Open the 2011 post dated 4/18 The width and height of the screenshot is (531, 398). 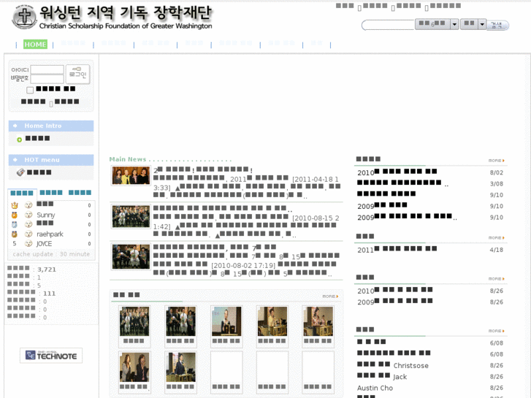click(x=397, y=250)
